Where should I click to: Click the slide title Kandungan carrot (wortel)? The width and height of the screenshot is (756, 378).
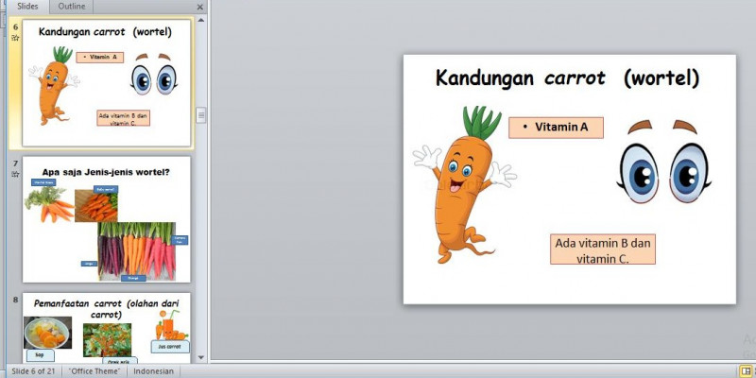tap(568, 78)
